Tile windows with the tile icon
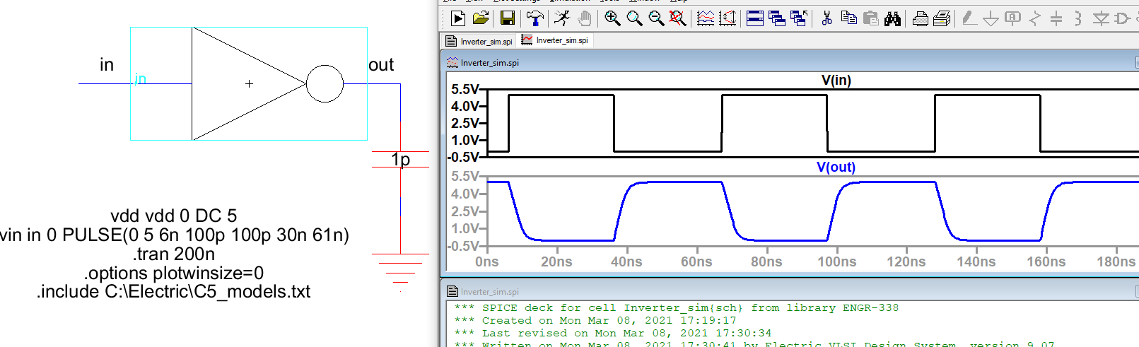 (x=755, y=19)
